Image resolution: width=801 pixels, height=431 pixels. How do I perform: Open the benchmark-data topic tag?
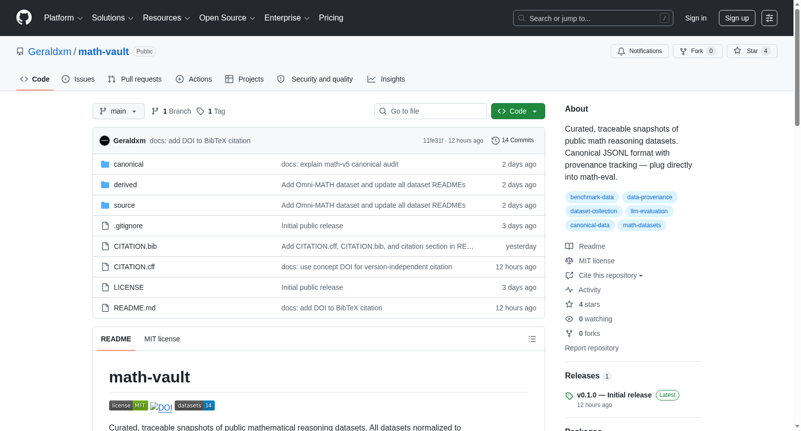[592, 197]
